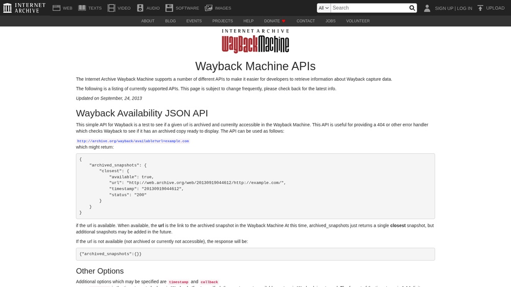The image size is (511, 287).
Task: Open the Images picture icon
Action: pos(208,8)
